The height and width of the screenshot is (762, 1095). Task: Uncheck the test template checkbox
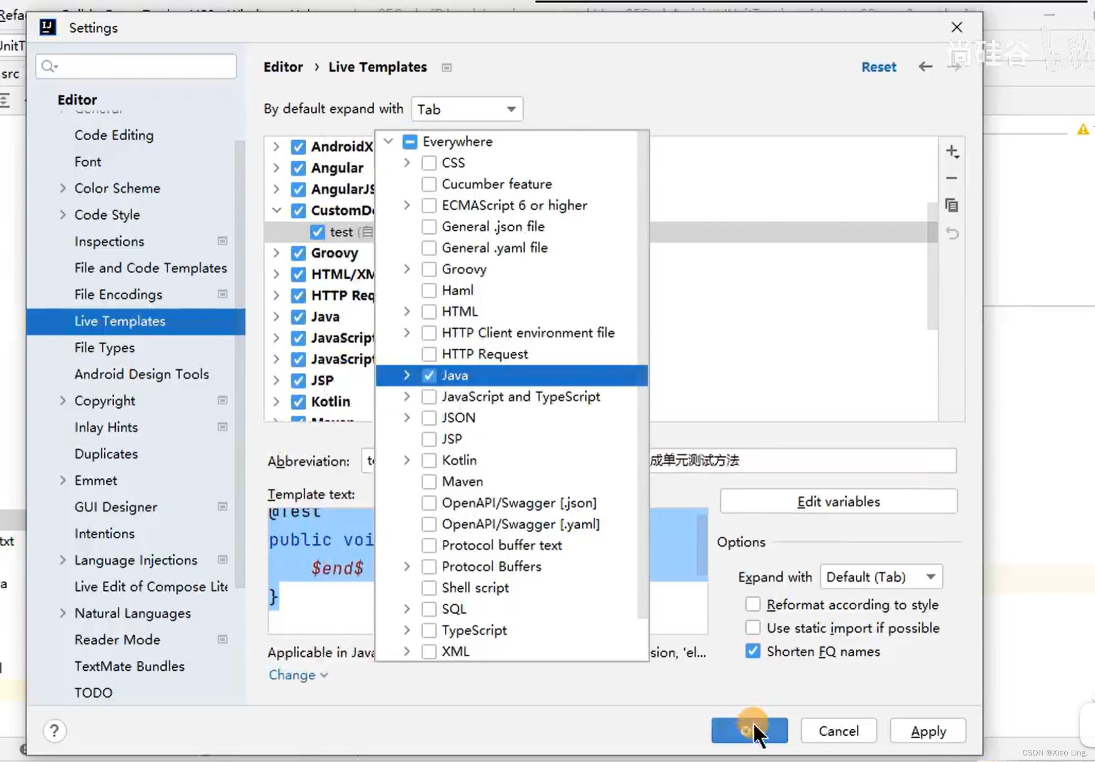(x=317, y=232)
